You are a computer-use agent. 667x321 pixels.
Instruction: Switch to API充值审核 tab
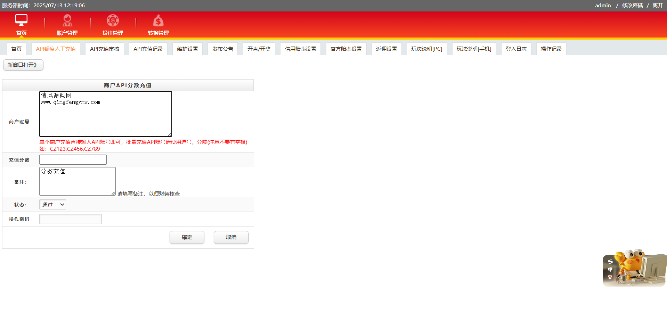click(105, 49)
